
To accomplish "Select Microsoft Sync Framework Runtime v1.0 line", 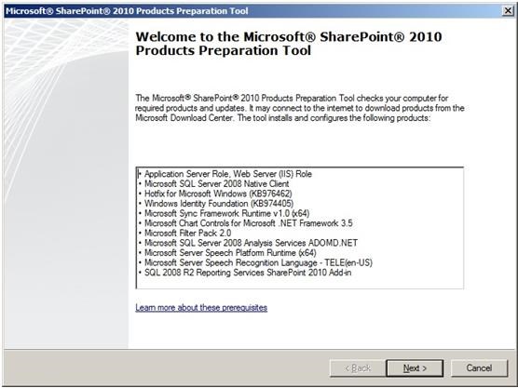I will [227, 213].
